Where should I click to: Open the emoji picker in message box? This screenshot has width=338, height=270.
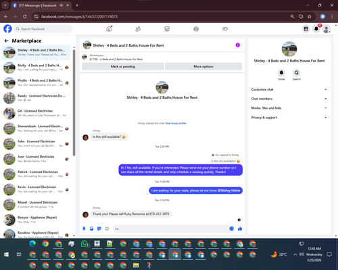click(231, 229)
